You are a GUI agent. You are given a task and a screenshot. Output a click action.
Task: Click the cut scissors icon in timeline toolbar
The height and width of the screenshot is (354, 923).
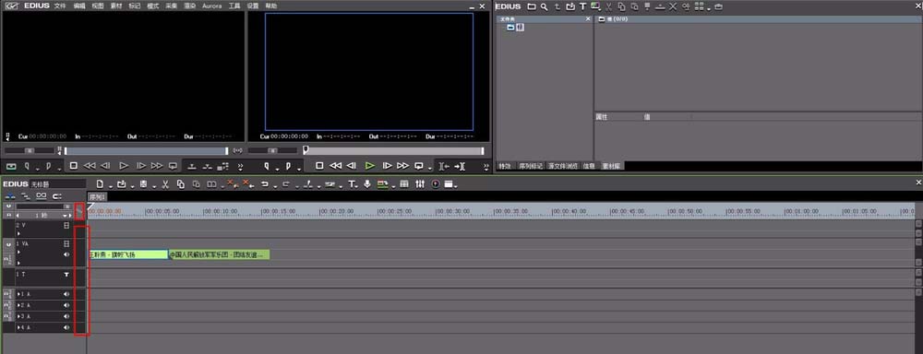click(165, 184)
